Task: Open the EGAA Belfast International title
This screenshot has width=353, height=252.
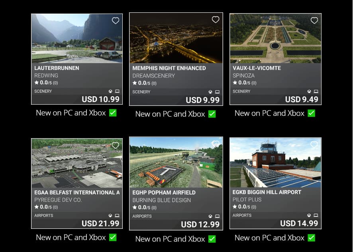Action: tap(77, 192)
